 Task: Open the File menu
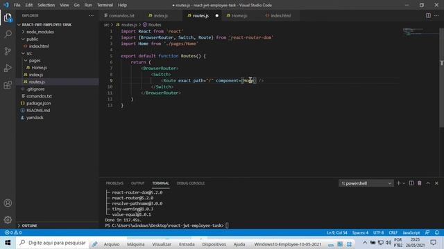(17, 5)
